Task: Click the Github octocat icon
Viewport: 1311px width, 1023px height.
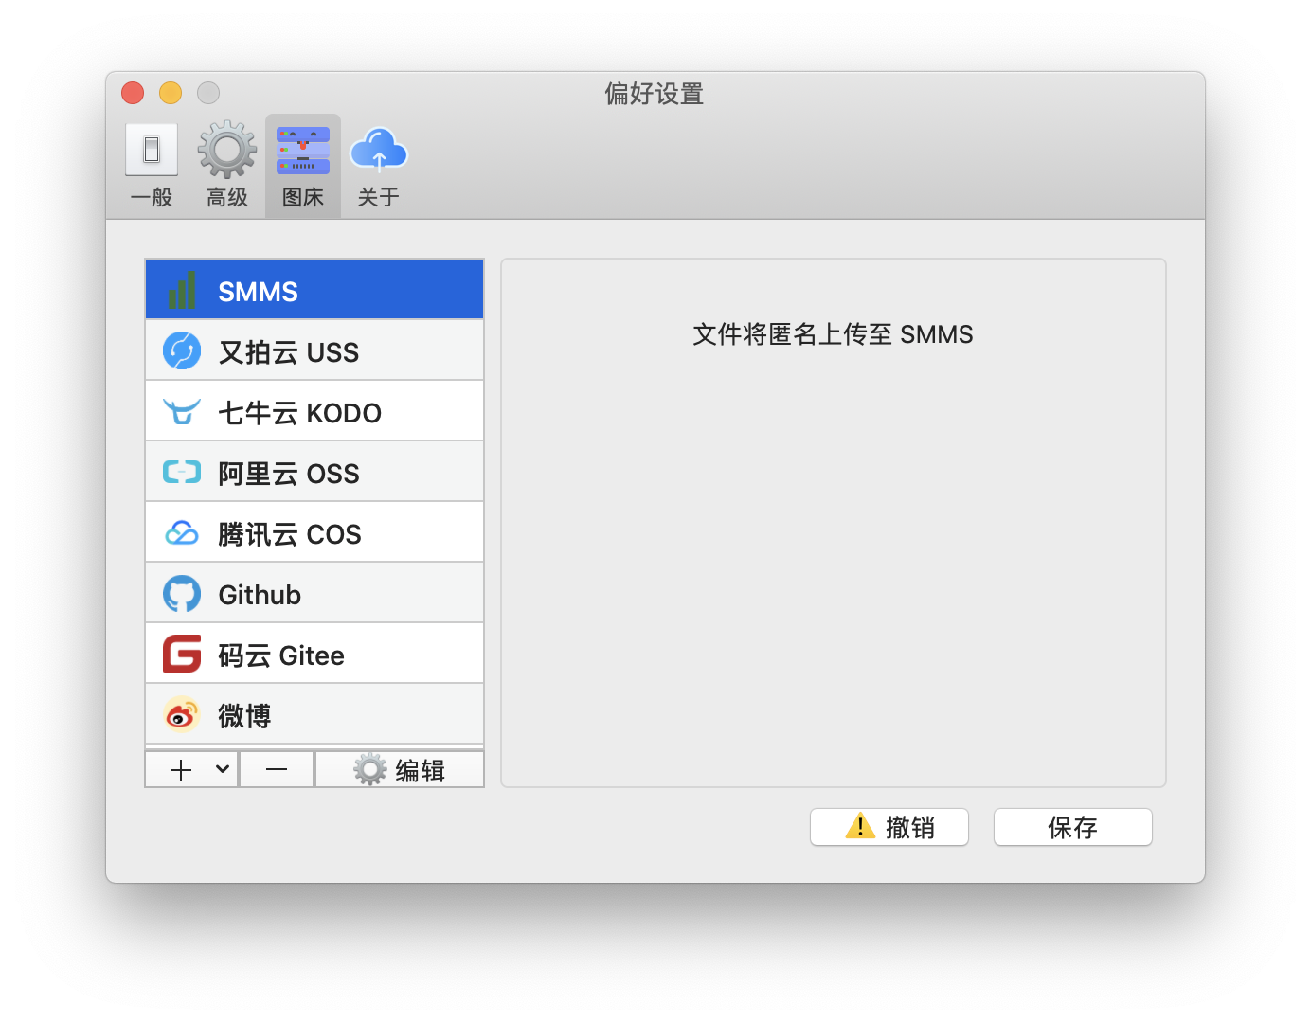Action: click(182, 594)
